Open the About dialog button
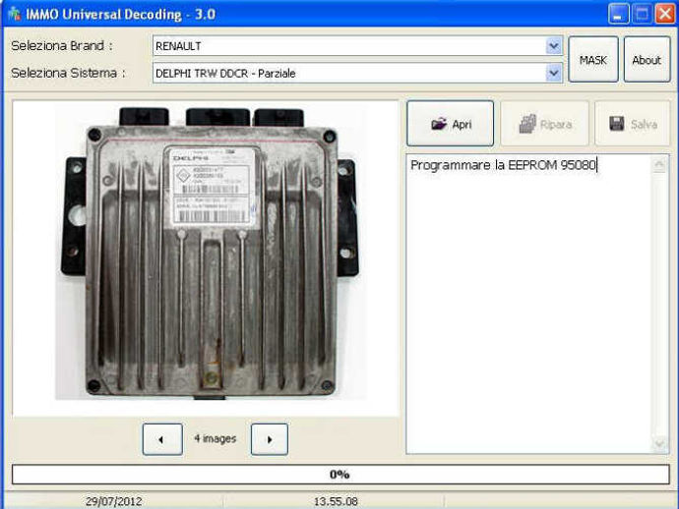This screenshot has height=509, width=679. 647,60
